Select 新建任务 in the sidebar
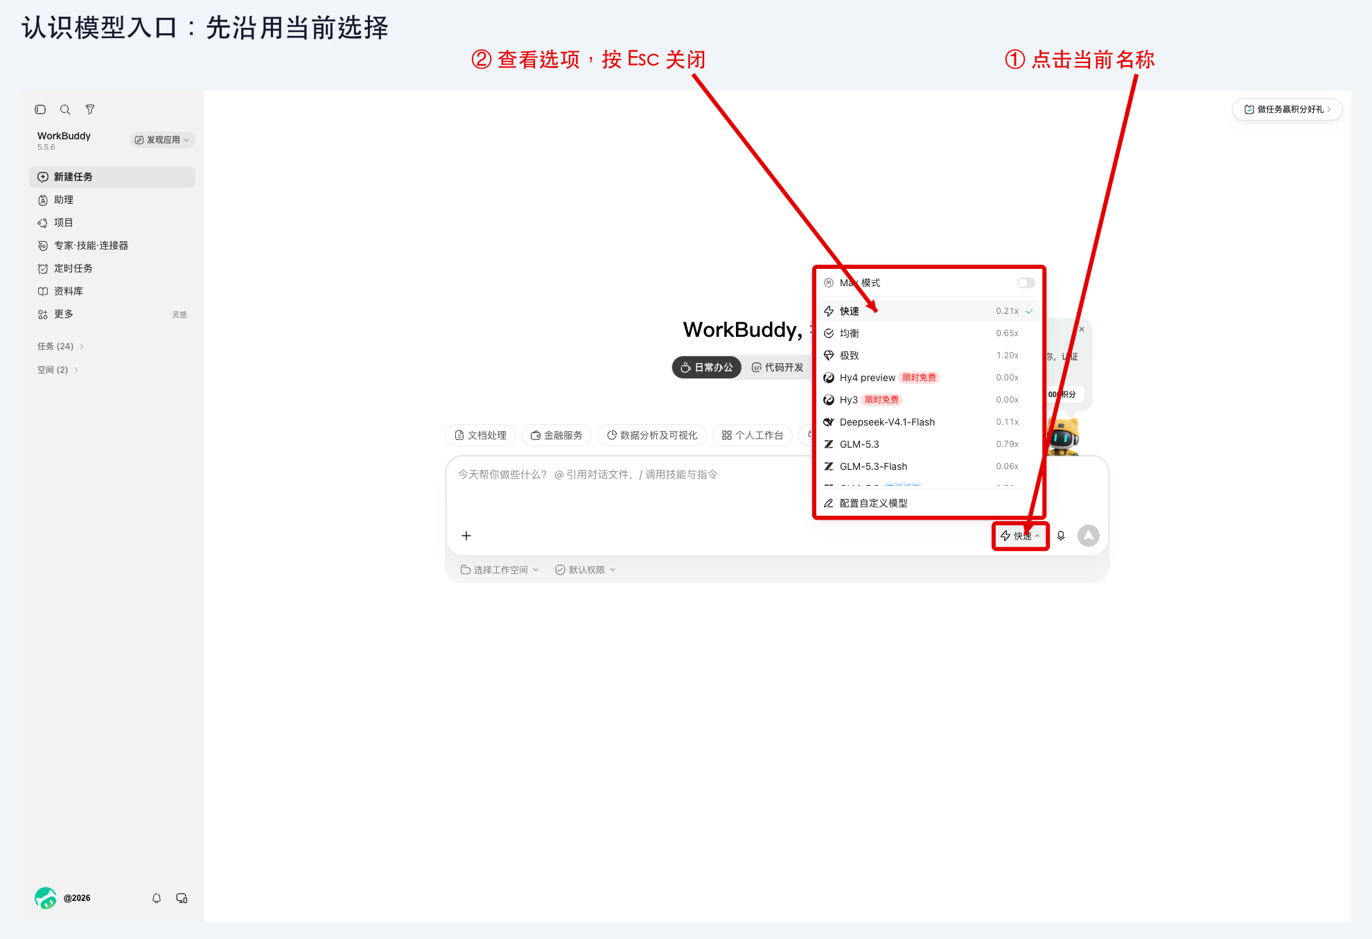The width and height of the screenshot is (1372, 939). [x=112, y=177]
